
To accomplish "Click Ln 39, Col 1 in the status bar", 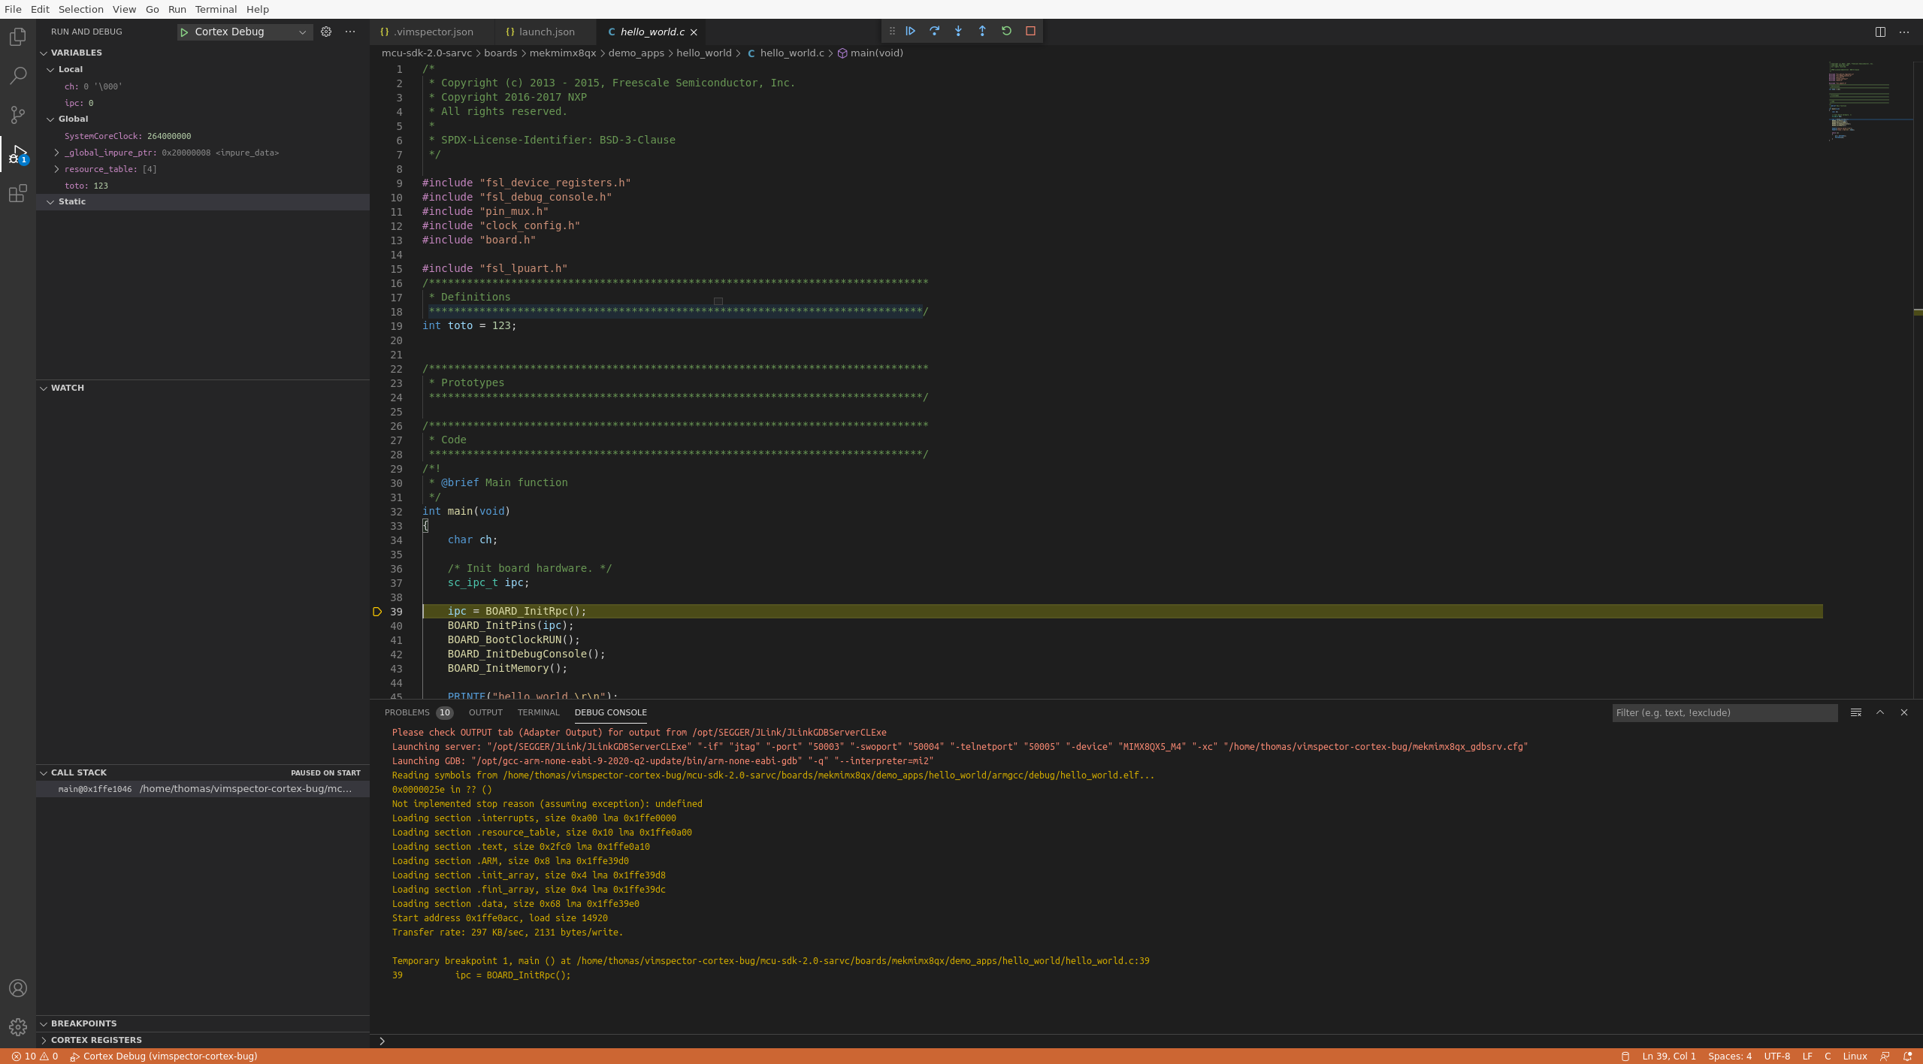I will point(1669,1056).
